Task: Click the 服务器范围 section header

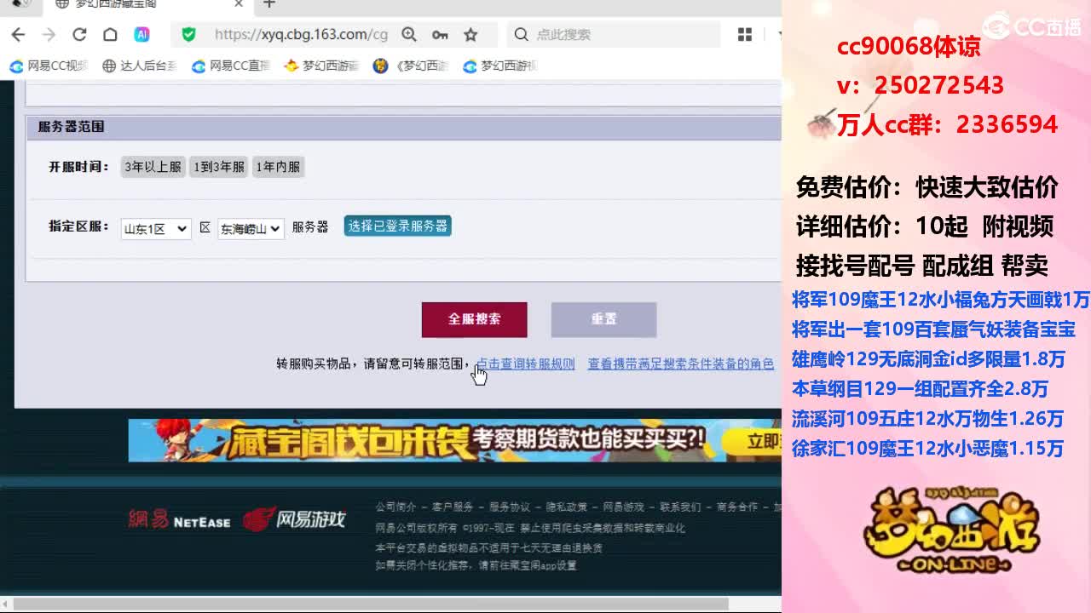Action: 72,127
